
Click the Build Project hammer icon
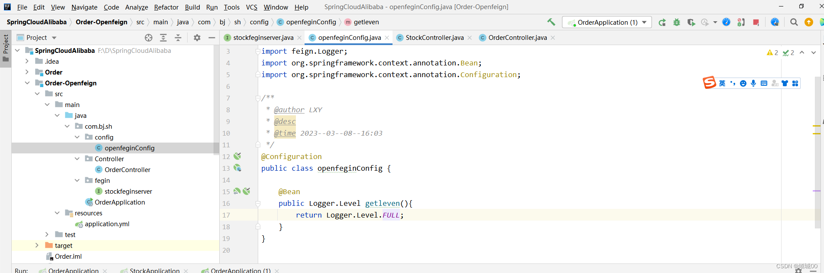[551, 22]
